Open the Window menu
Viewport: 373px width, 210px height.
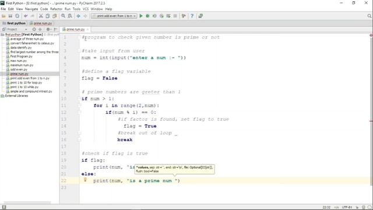97,9
